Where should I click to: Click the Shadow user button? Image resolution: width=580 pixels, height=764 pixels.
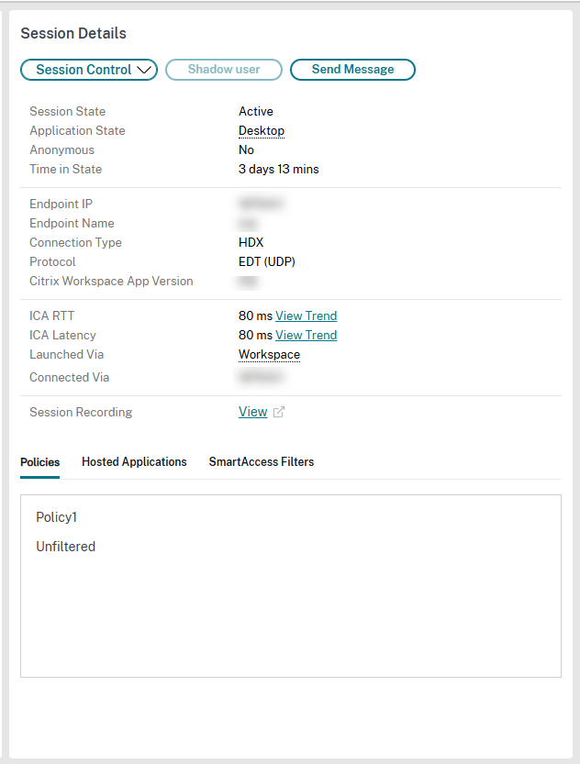[224, 70]
